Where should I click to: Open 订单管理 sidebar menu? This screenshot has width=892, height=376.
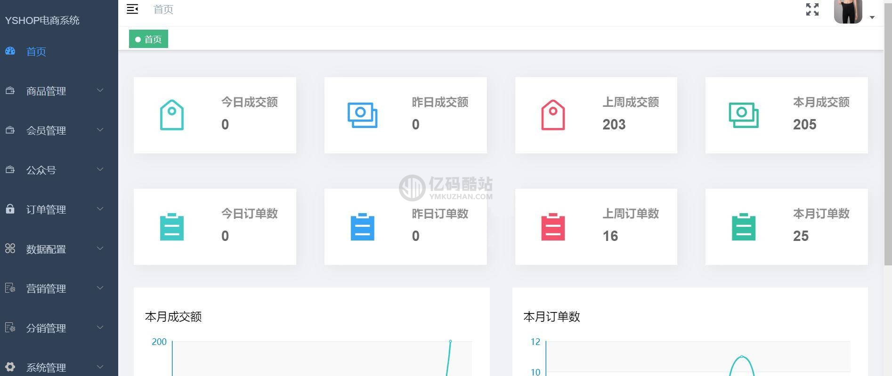[59, 209]
